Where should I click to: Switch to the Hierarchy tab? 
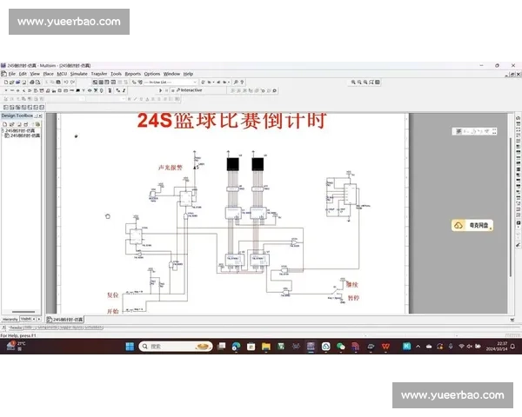pos(10,319)
